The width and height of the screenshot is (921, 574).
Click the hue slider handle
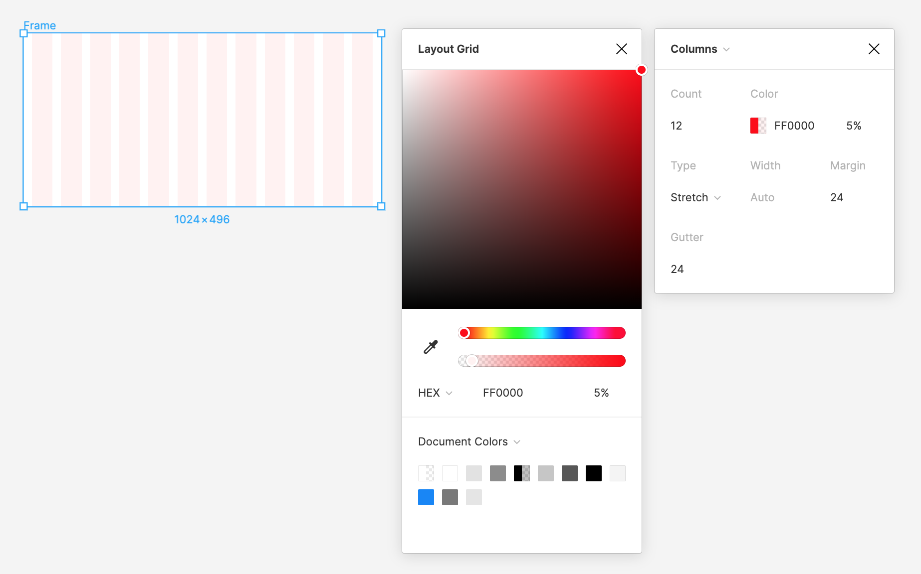(464, 333)
